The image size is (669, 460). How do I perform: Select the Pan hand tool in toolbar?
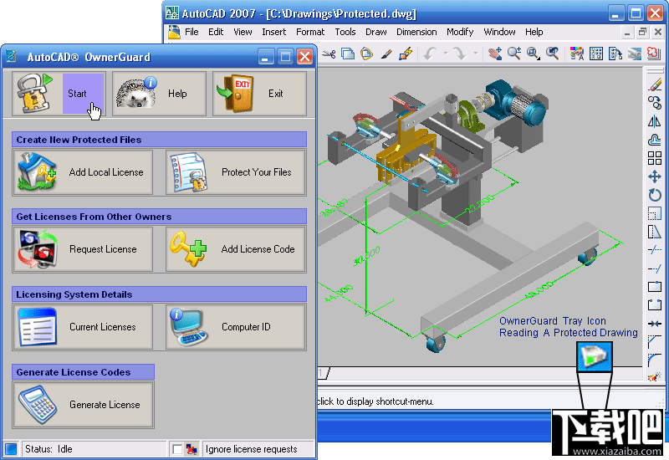point(495,54)
